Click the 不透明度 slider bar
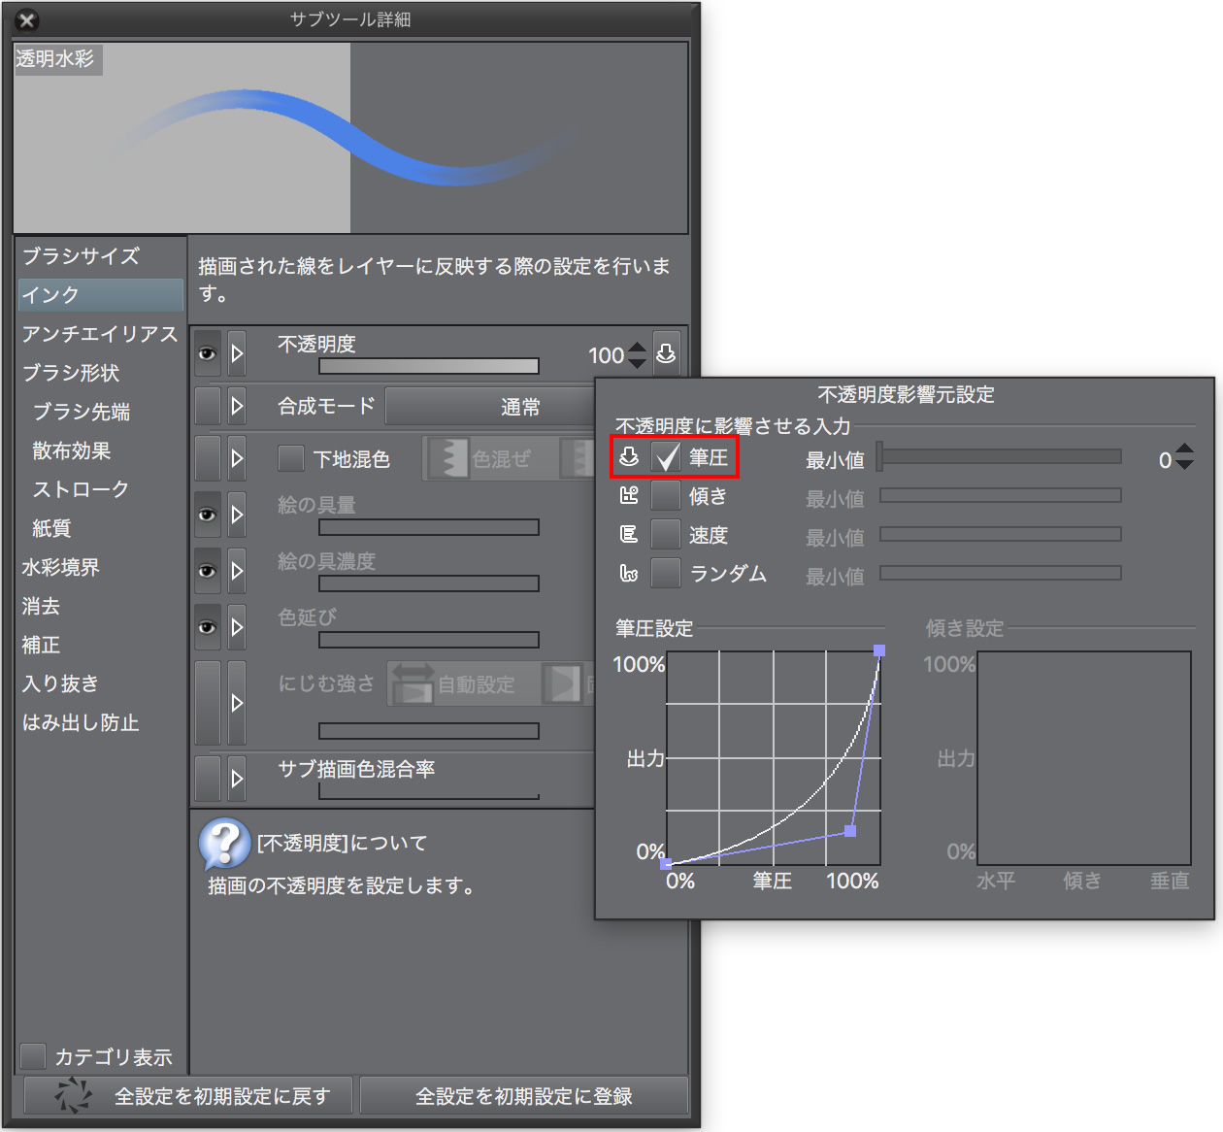The height and width of the screenshot is (1132, 1223). pyautogui.click(x=428, y=366)
